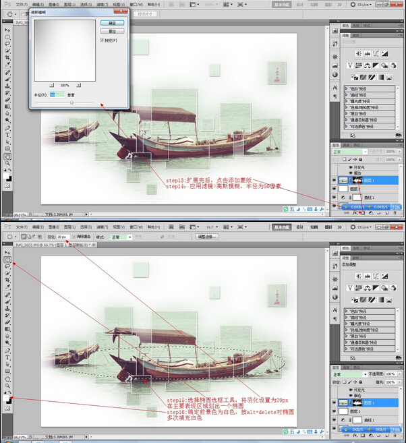Select the Quick Selection tool in the step13 screenshot

point(7,51)
